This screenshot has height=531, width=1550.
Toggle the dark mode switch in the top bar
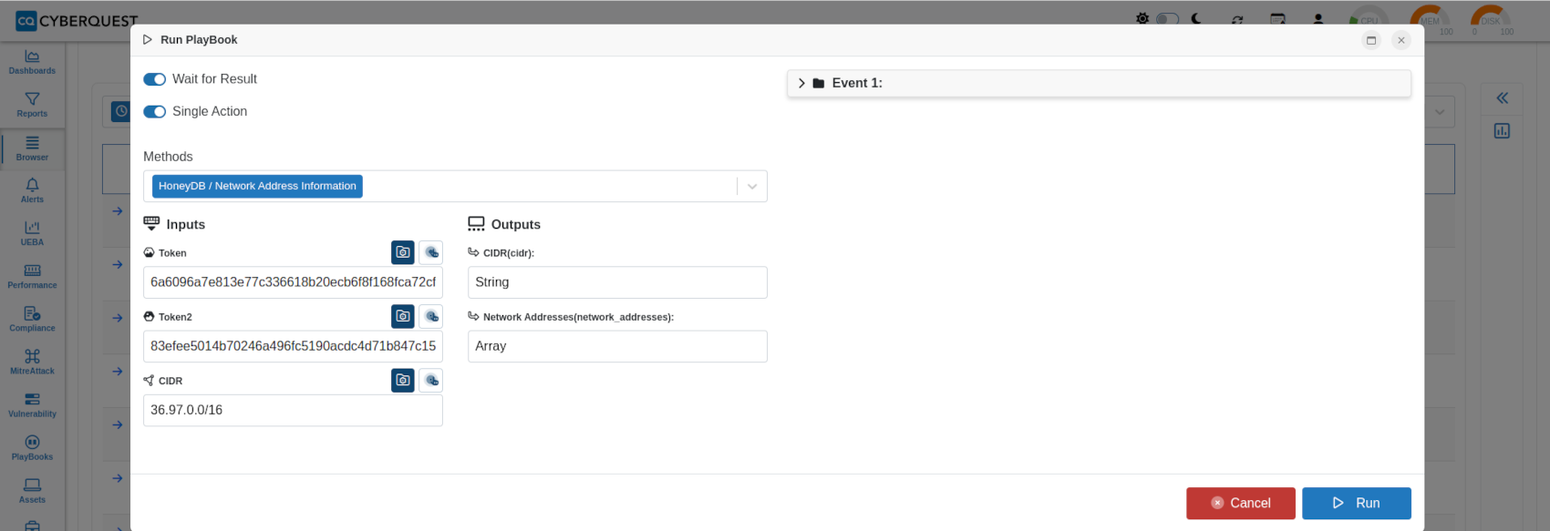pyautogui.click(x=1168, y=18)
